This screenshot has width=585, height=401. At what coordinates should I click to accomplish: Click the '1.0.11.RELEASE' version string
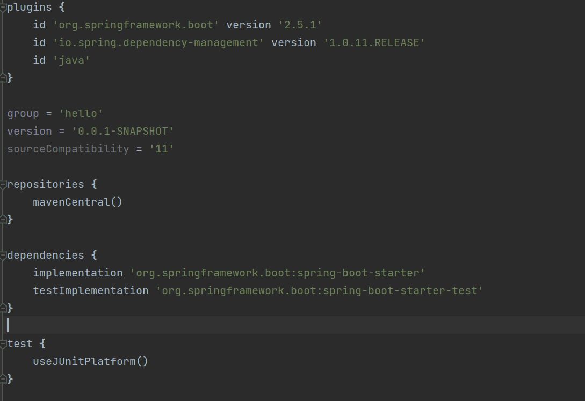tap(374, 43)
